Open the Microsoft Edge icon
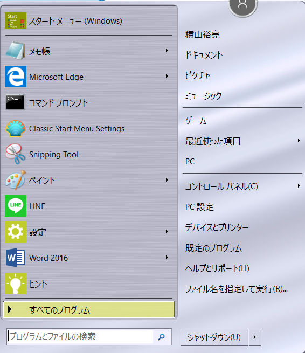Viewport: 305px width, 353px height. click(x=16, y=77)
